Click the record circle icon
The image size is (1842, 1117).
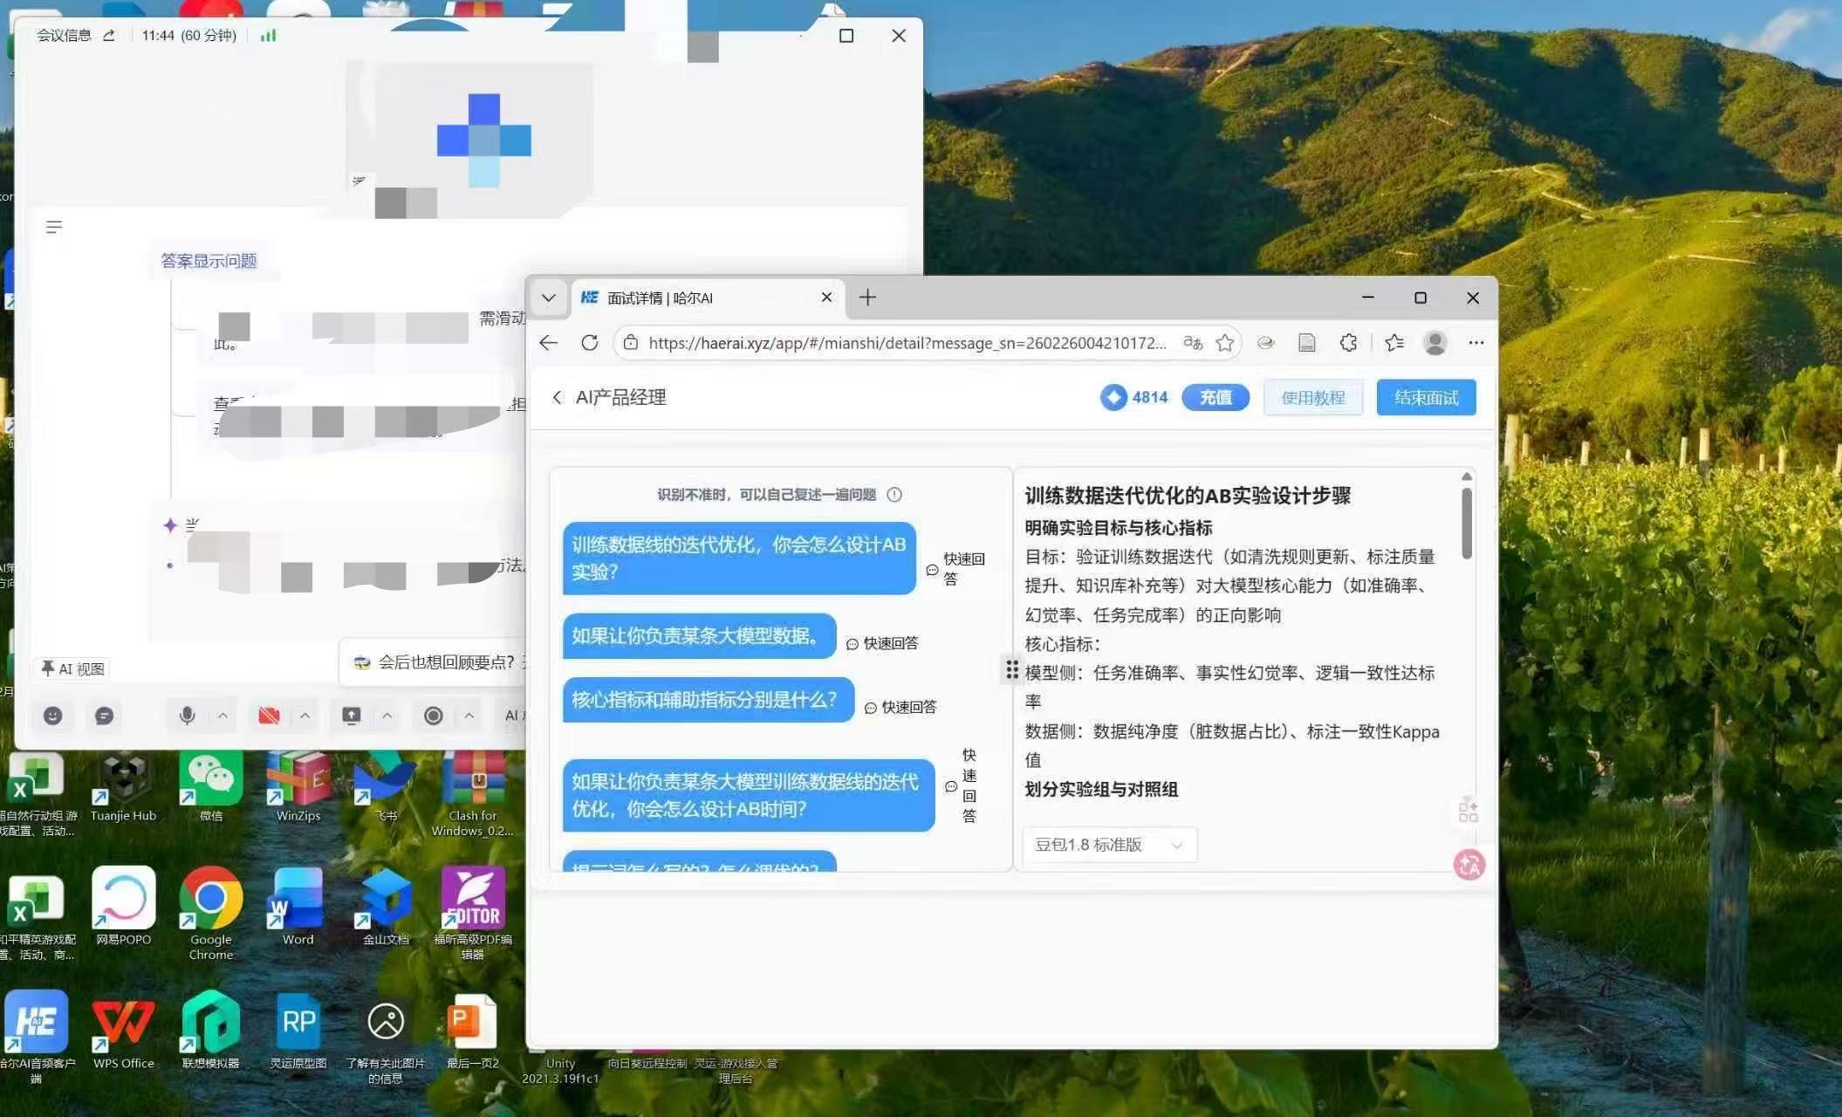433,716
